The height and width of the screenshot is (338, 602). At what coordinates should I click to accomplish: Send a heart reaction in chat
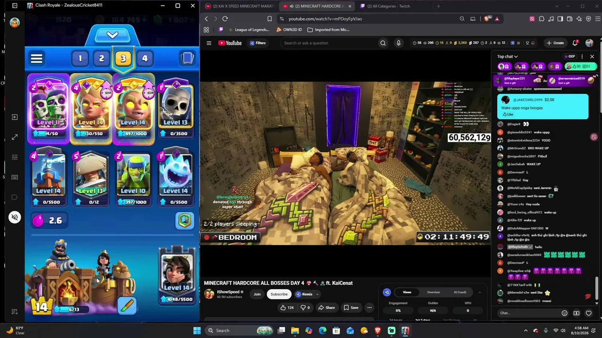(588, 313)
